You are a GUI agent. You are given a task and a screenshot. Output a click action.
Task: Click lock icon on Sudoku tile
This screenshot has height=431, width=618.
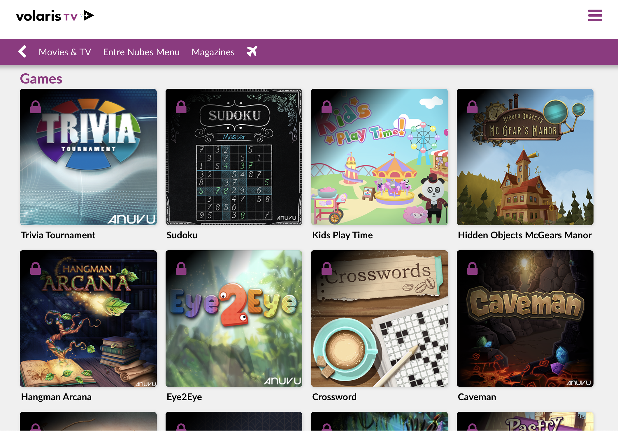(181, 107)
